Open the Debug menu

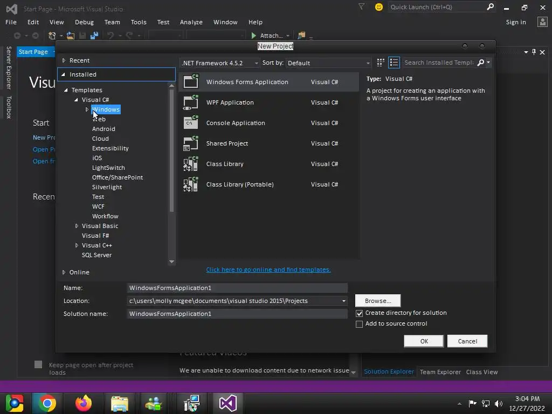click(84, 22)
